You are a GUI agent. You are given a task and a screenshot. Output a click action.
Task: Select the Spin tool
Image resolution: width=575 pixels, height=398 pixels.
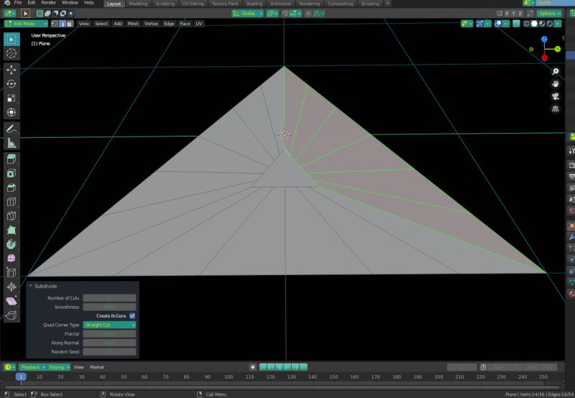coord(11,244)
